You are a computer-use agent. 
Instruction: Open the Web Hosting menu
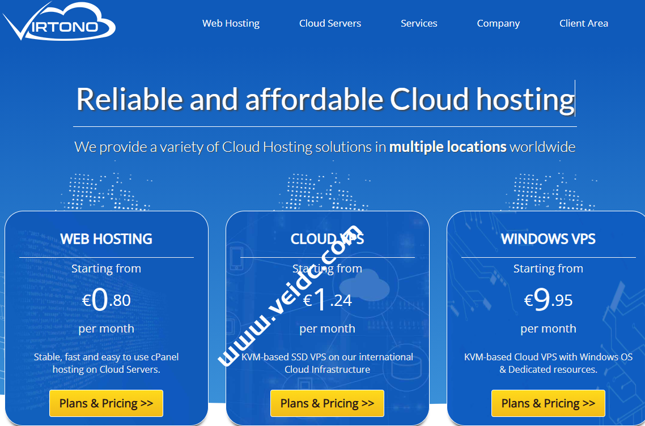click(231, 23)
